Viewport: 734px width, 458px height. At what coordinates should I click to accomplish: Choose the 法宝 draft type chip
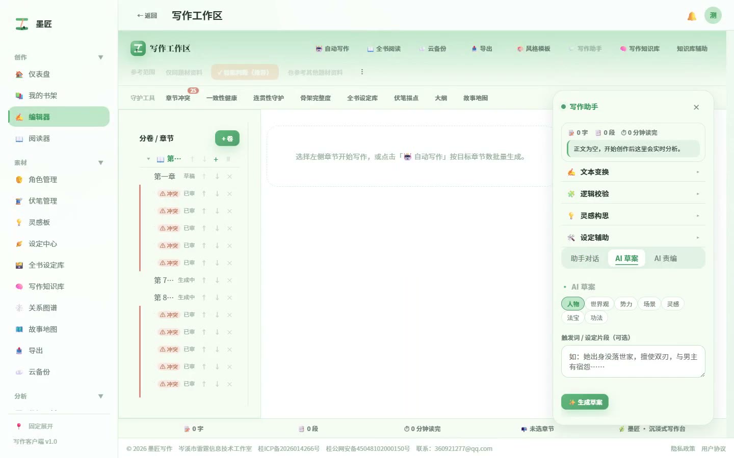573,318
